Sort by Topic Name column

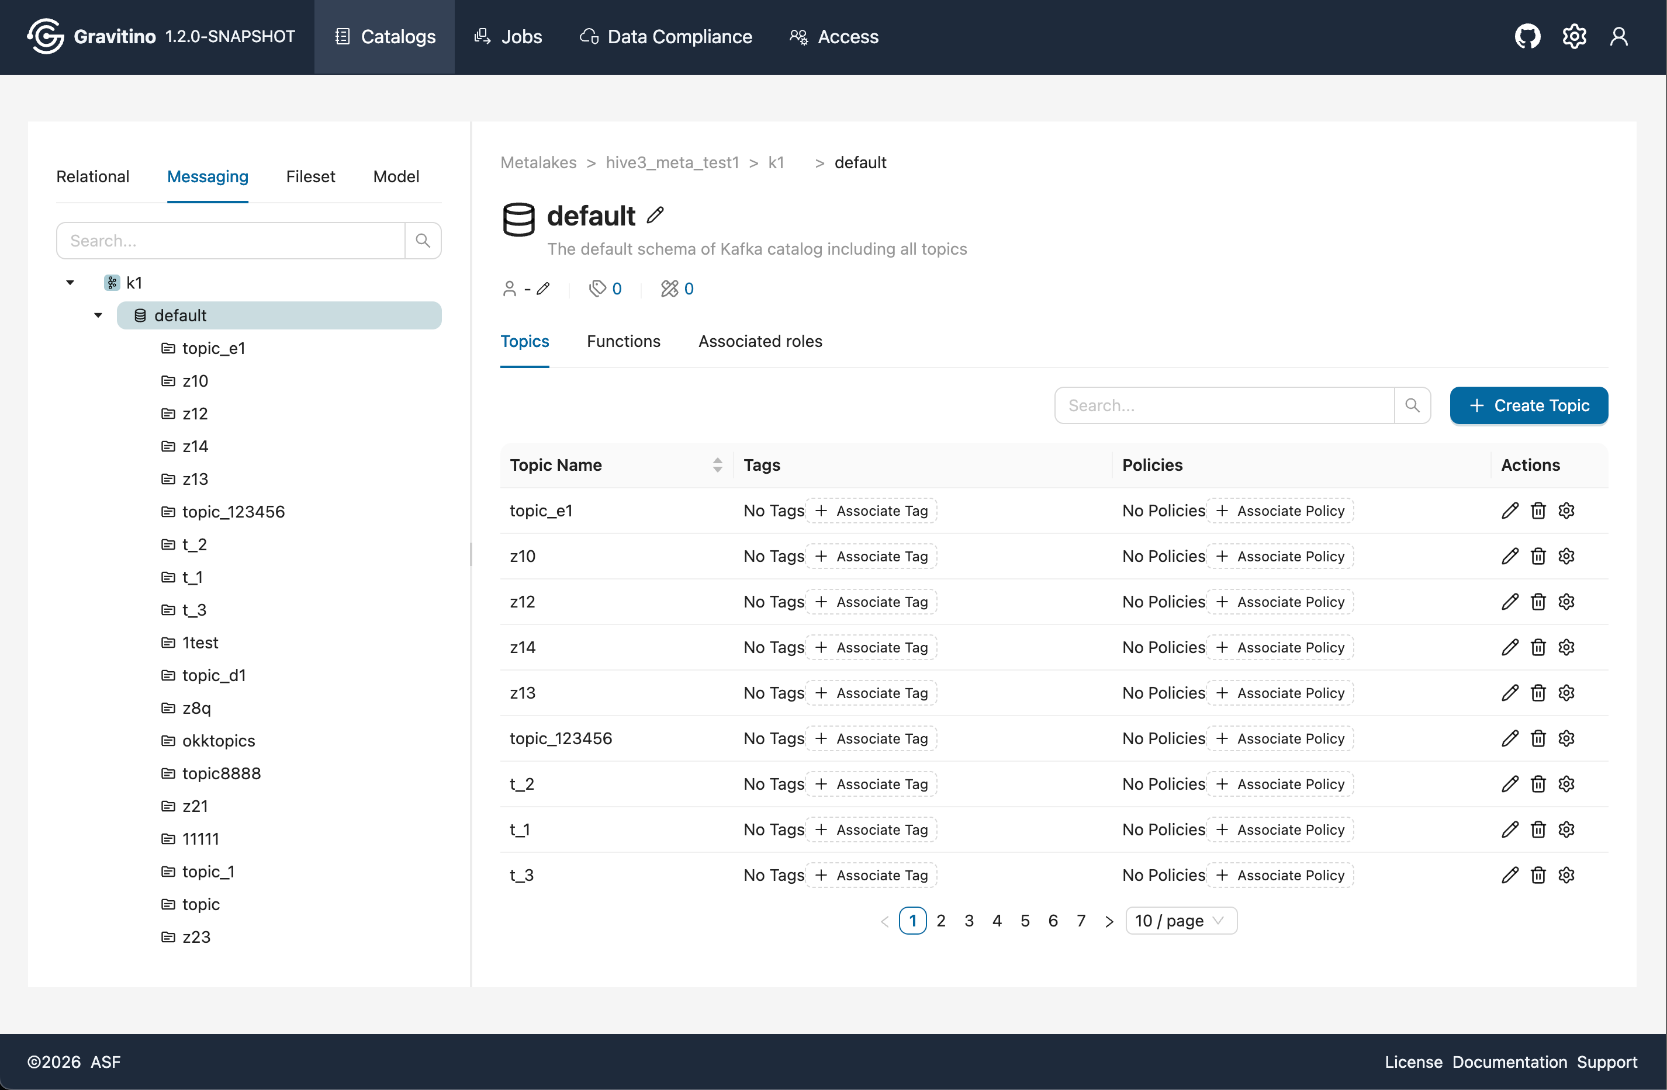717,465
